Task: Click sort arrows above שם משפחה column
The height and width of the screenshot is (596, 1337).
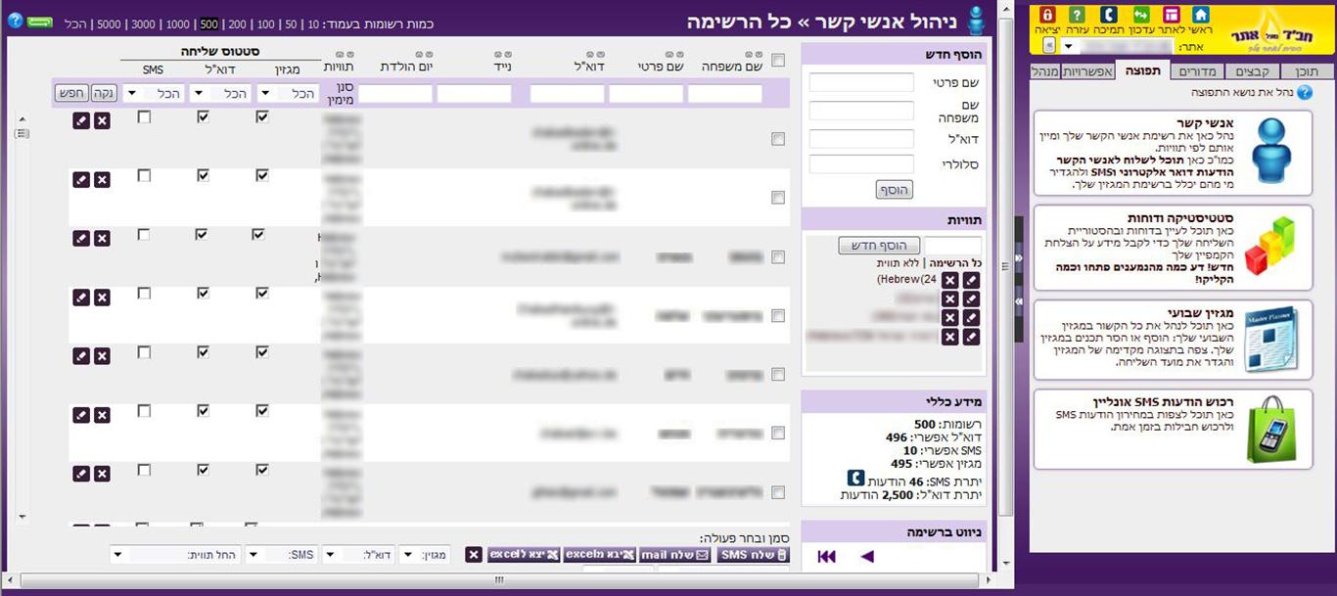Action: point(754,55)
